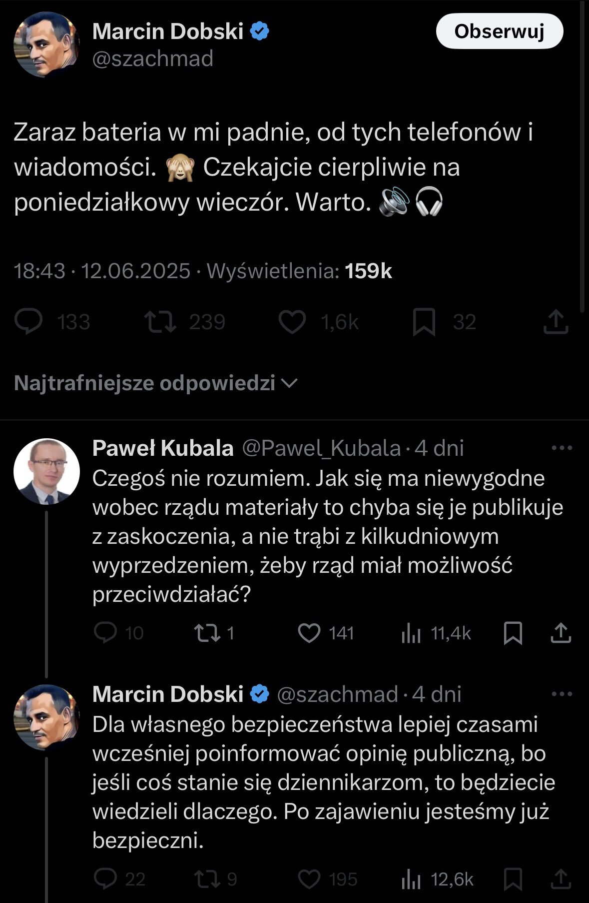Repost Paweł Kubala's comment
This screenshot has width=589, height=903.
(207, 633)
